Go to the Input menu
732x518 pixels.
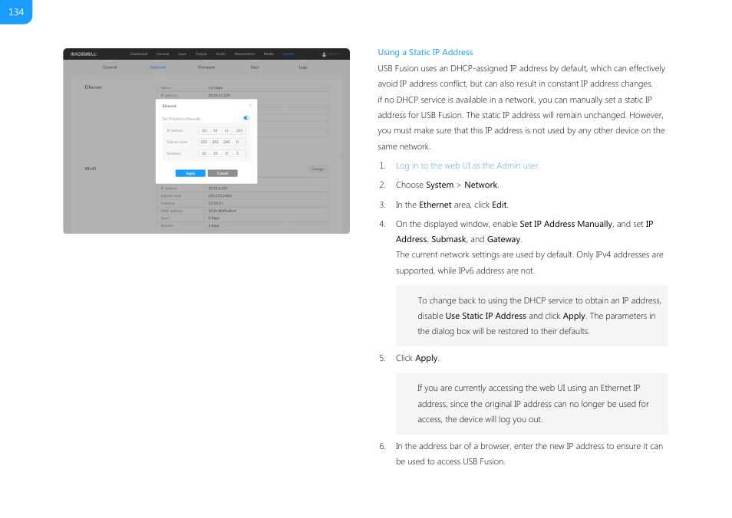pos(182,54)
